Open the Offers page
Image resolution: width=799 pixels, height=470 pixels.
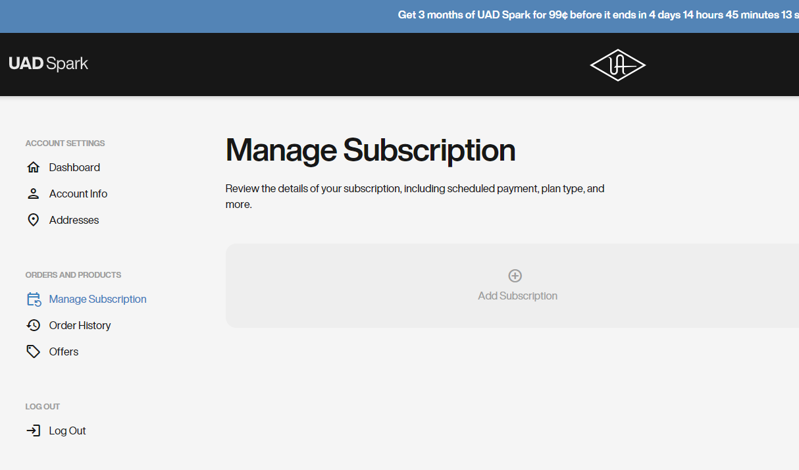(x=64, y=352)
